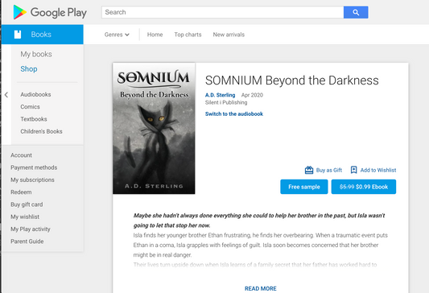Viewport: 429px width, 293px height.
Task: Click the Books icon in sidebar header
Action: coord(18,35)
